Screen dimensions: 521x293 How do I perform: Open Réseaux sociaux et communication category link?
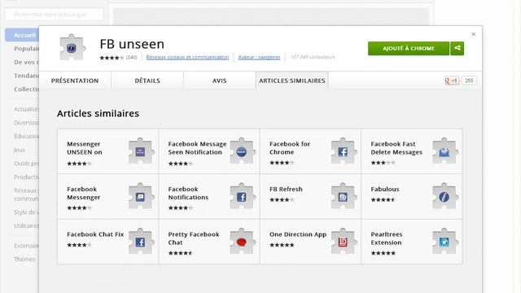coord(187,57)
